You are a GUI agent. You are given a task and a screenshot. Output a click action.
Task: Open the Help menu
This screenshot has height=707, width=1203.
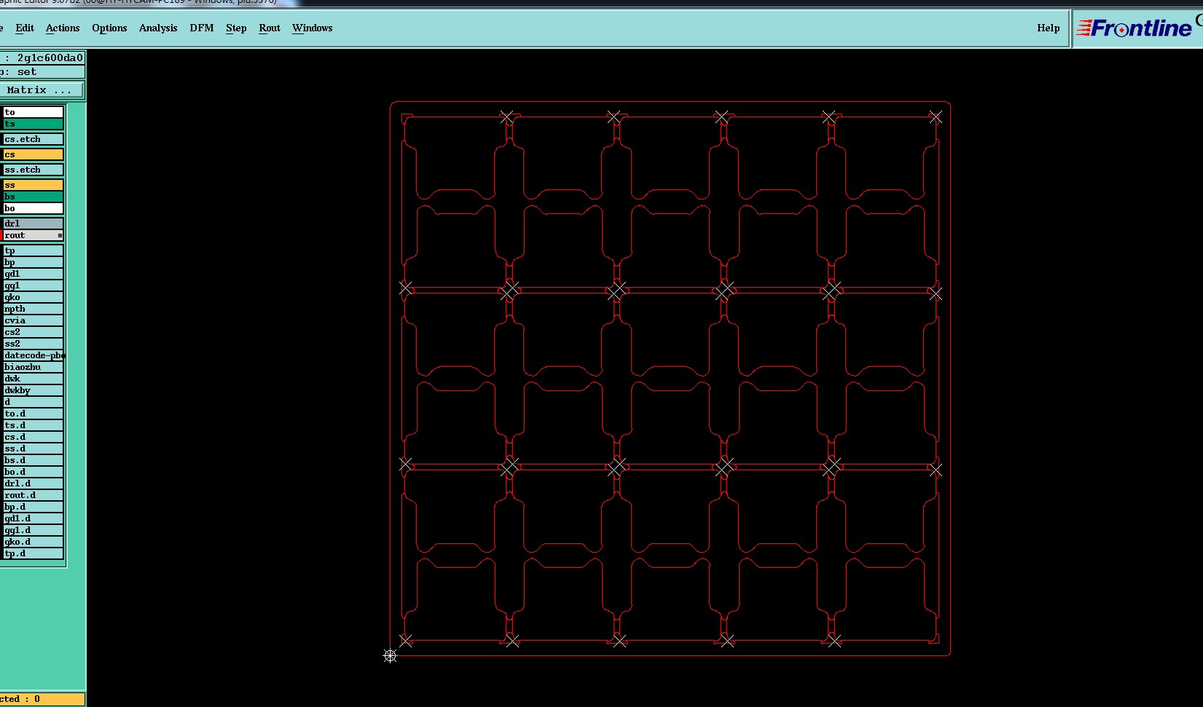(1049, 28)
